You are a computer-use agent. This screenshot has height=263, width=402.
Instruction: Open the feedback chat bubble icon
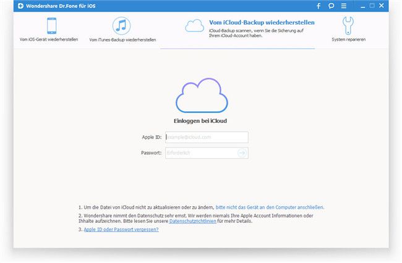331,6
